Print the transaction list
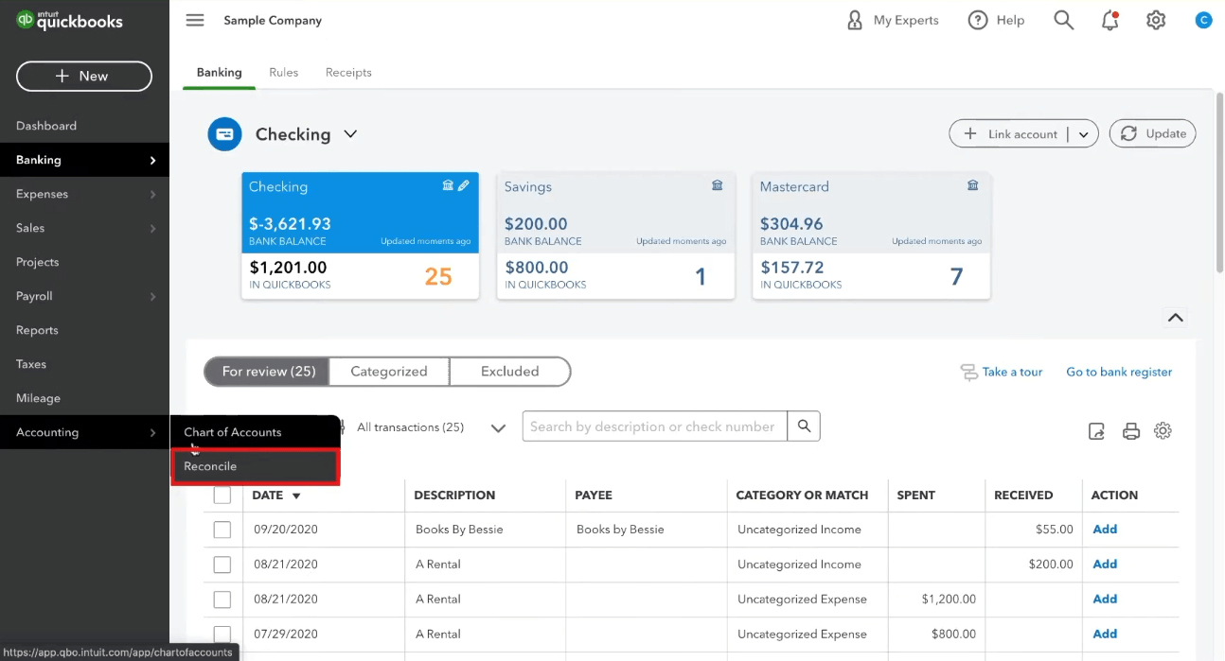Screen dimensions: 1225x661 click(1130, 431)
